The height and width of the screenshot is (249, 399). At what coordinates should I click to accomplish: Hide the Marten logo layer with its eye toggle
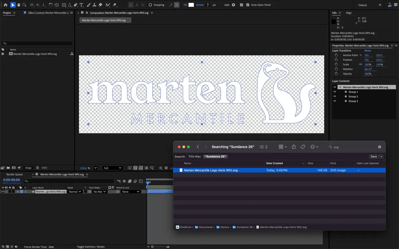pyautogui.click(x=3, y=192)
